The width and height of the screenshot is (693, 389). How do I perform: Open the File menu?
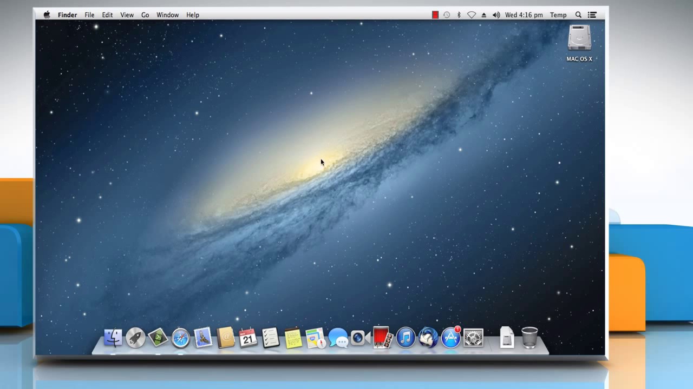(89, 15)
